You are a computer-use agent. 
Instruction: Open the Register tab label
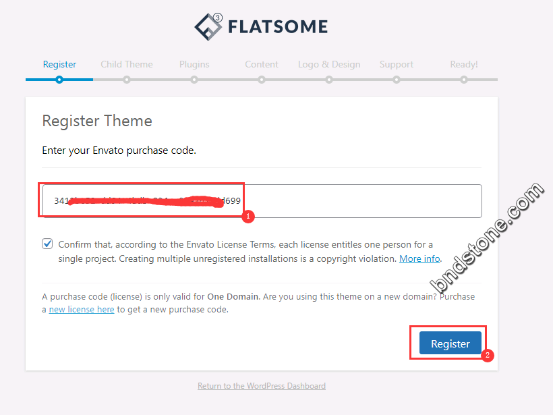(59, 64)
